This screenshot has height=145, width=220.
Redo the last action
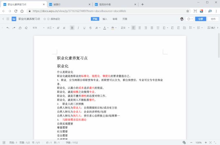pos(14,28)
